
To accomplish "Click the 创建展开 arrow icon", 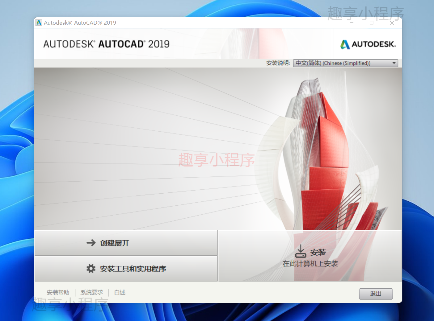I will 91,243.
